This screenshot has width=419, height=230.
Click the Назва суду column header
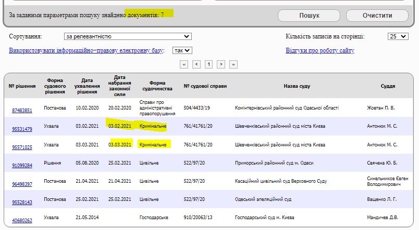(x=298, y=86)
